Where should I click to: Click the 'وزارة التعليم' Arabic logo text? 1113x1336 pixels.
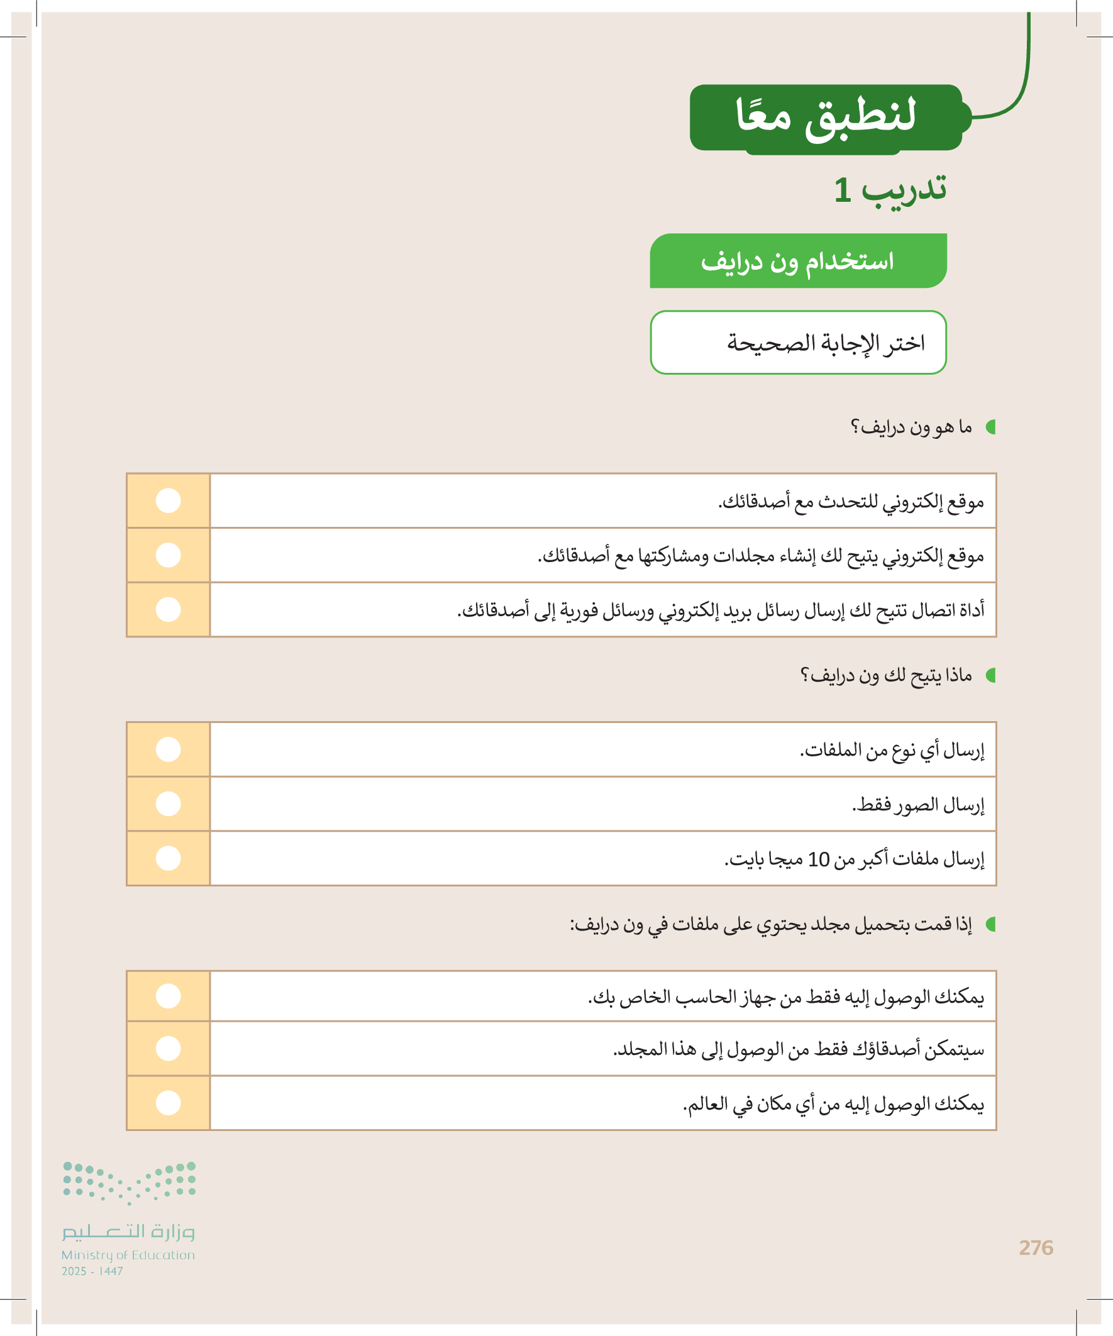coord(128,1232)
